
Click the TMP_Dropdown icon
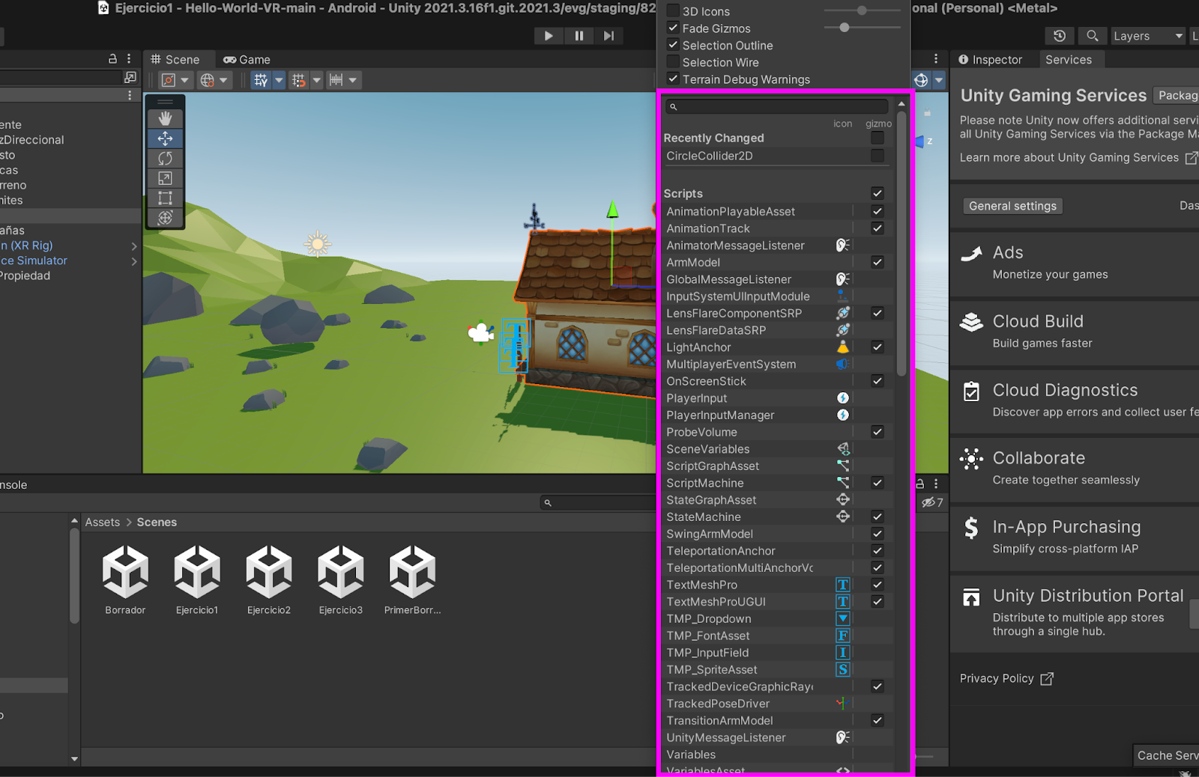click(x=843, y=618)
